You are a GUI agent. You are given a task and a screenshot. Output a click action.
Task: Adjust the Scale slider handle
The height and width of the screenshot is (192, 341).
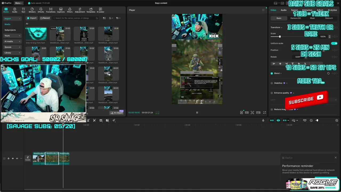[x=280, y=37]
